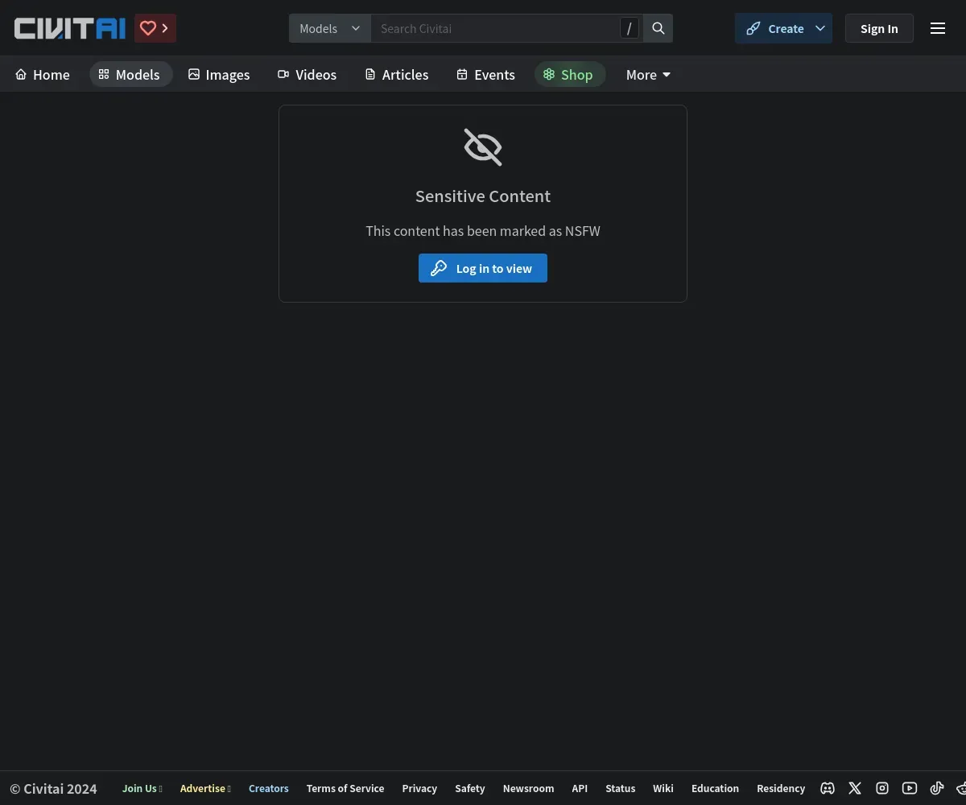Open Terms of Service link
Viewport: 966px width, 805px height.
345,788
